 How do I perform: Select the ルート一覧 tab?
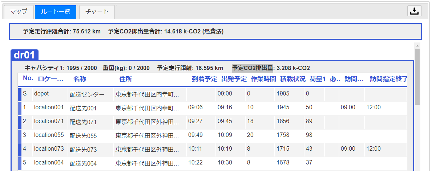(x=55, y=12)
